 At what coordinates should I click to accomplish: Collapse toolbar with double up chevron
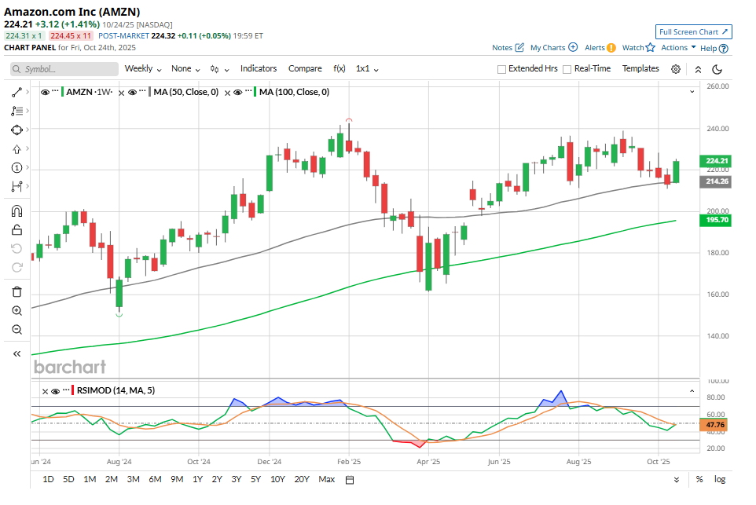698,69
